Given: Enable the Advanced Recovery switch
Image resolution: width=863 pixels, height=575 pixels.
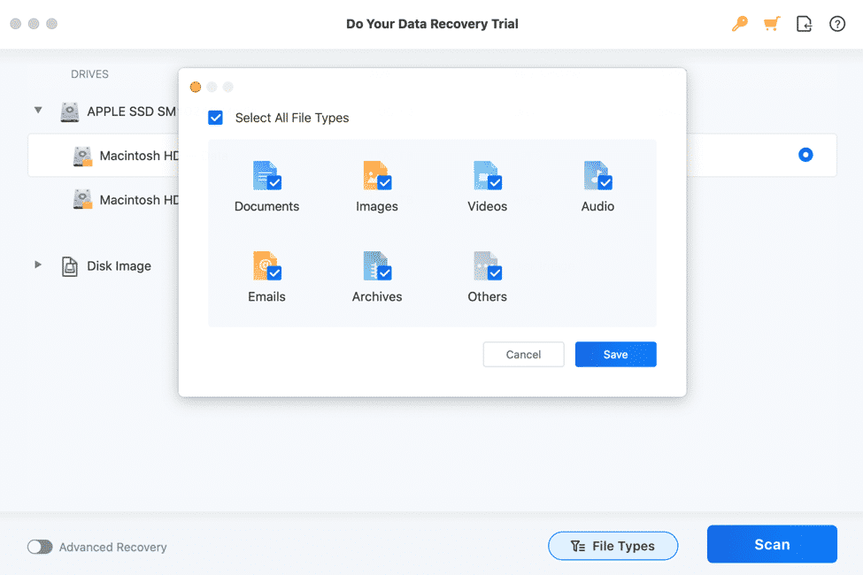Looking at the screenshot, I should (x=40, y=547).
